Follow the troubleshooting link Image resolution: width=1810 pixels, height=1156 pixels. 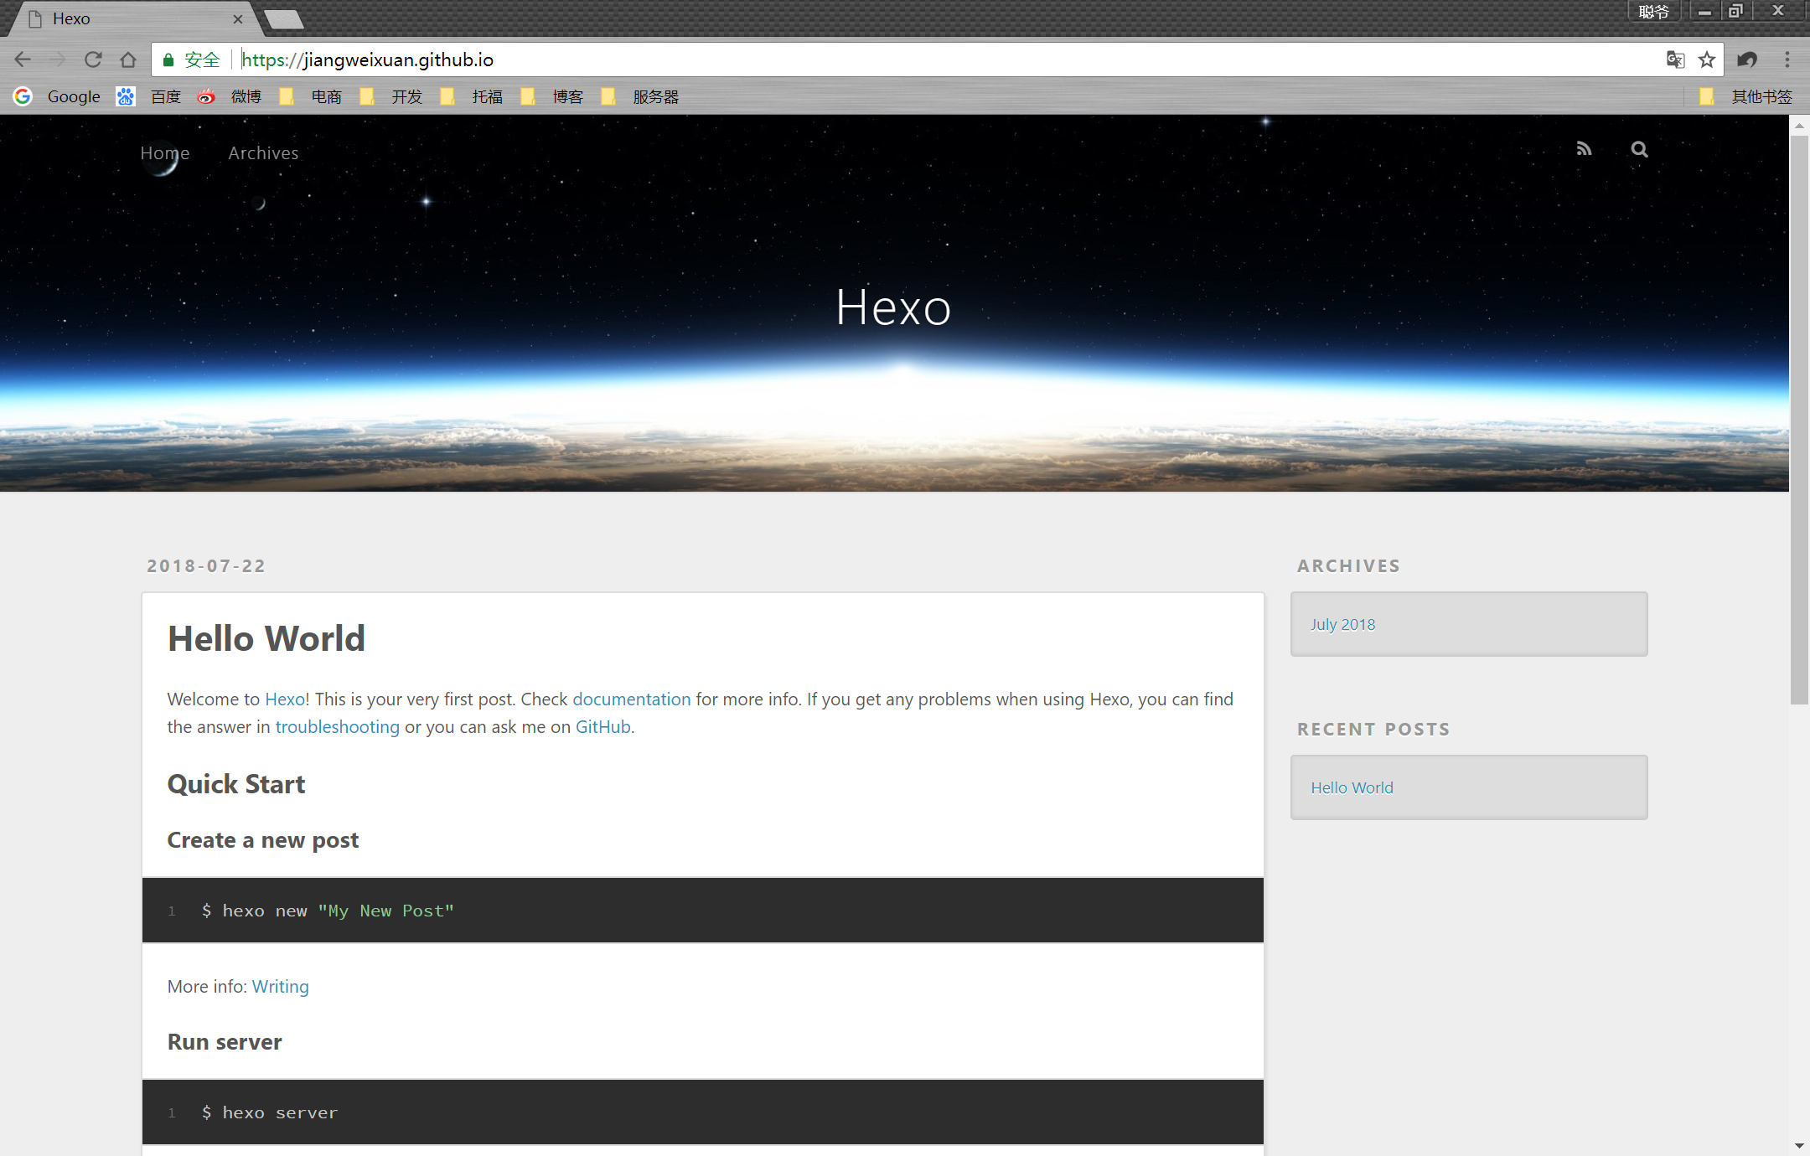(337, 726)
